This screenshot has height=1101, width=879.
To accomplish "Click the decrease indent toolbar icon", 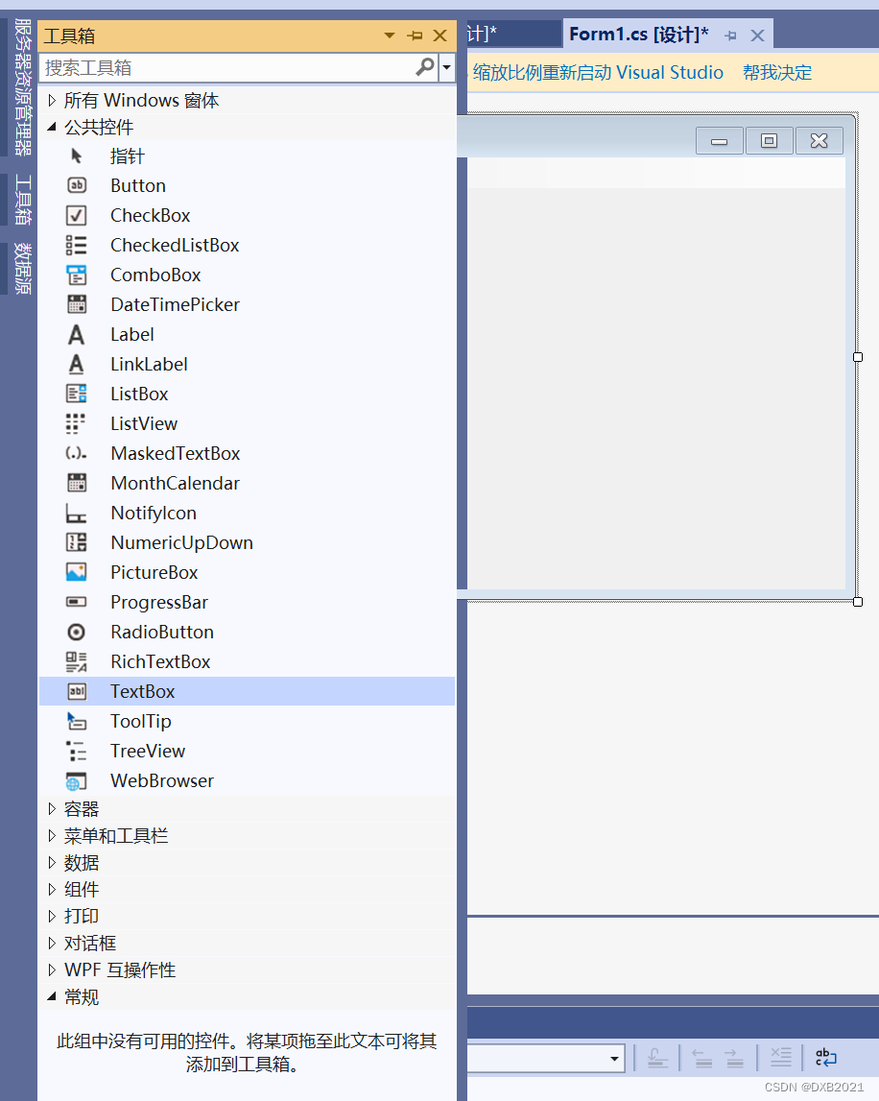I will [x=702, y=1057].
